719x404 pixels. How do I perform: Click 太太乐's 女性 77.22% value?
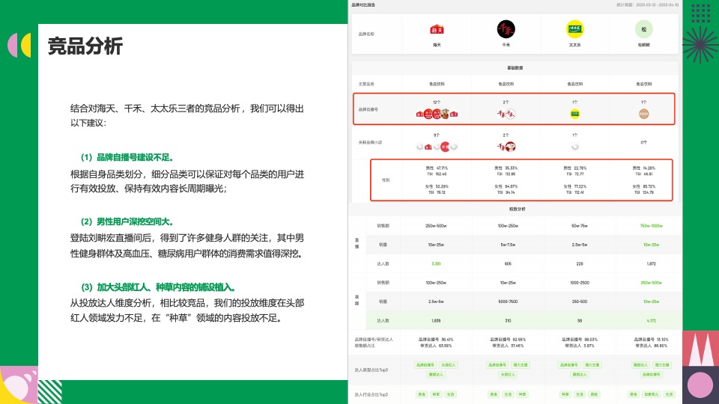coord(574,186)
